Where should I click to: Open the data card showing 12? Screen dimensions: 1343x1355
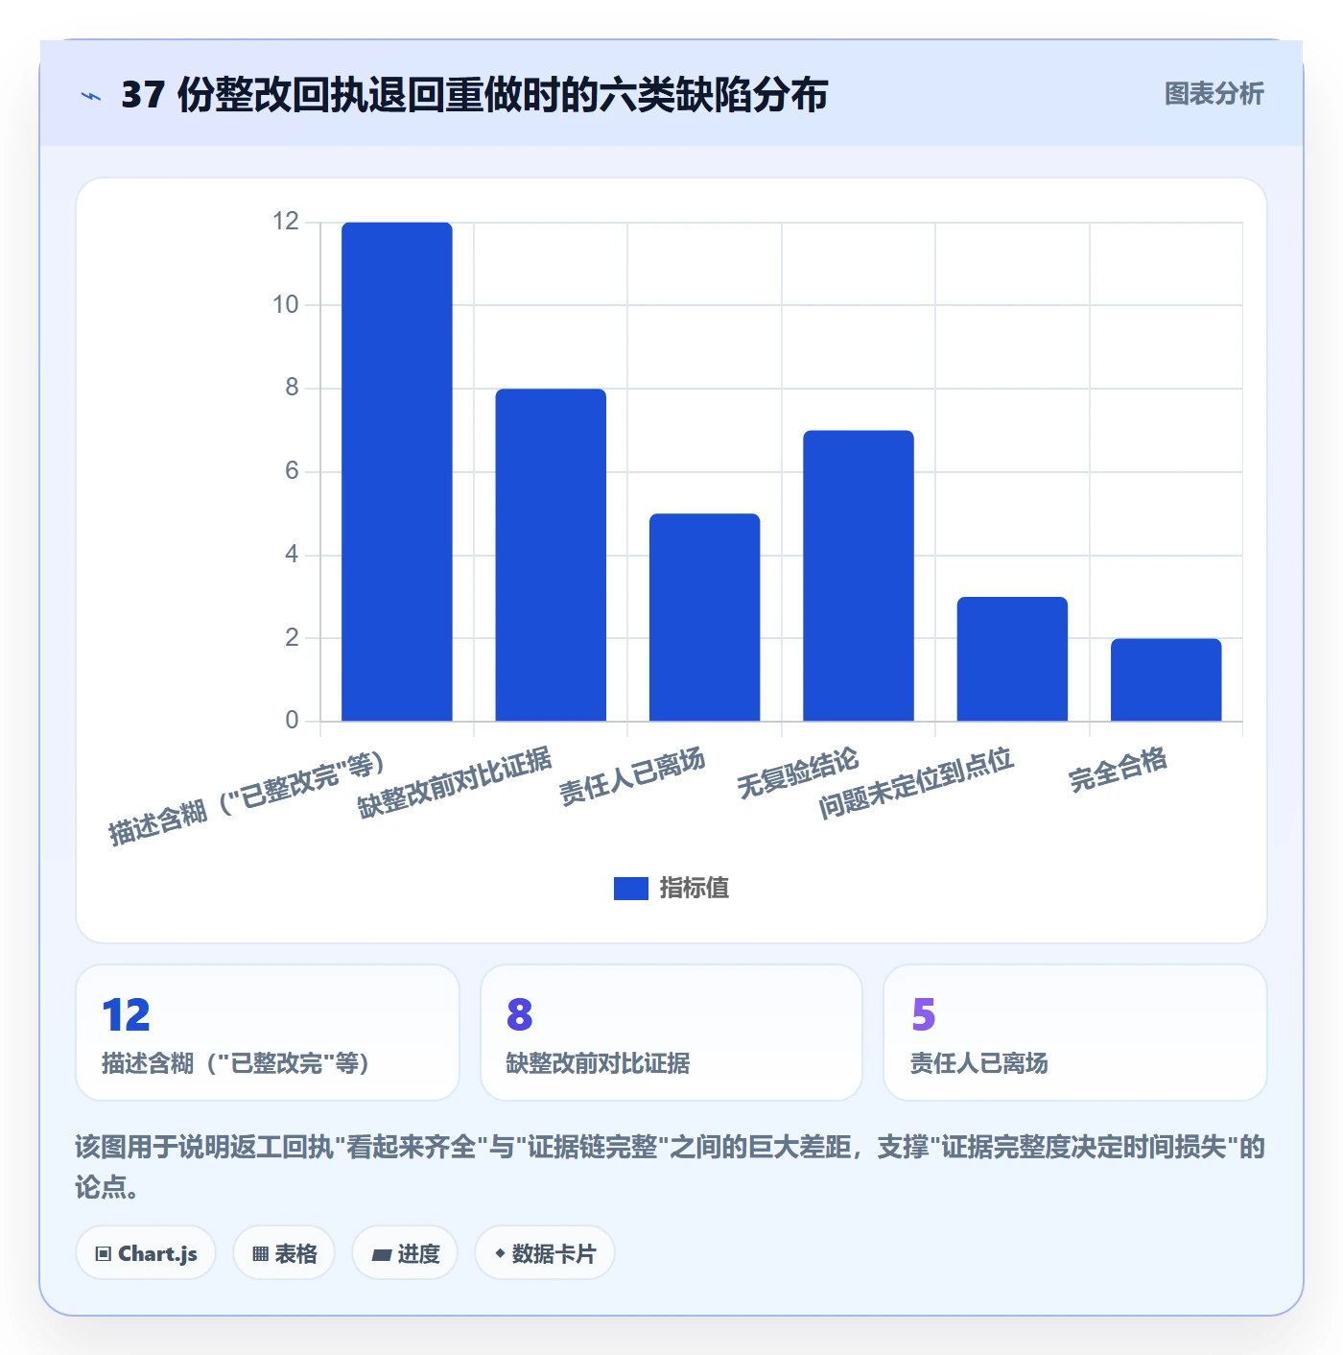[x=268, y=1033]
